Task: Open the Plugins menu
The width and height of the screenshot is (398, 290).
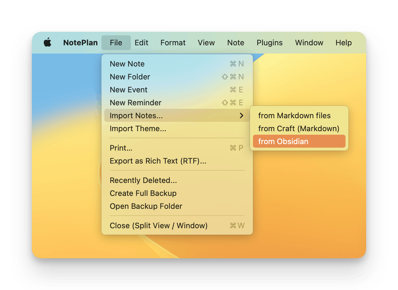Action: pyautogui.click(x=270, y=43)
